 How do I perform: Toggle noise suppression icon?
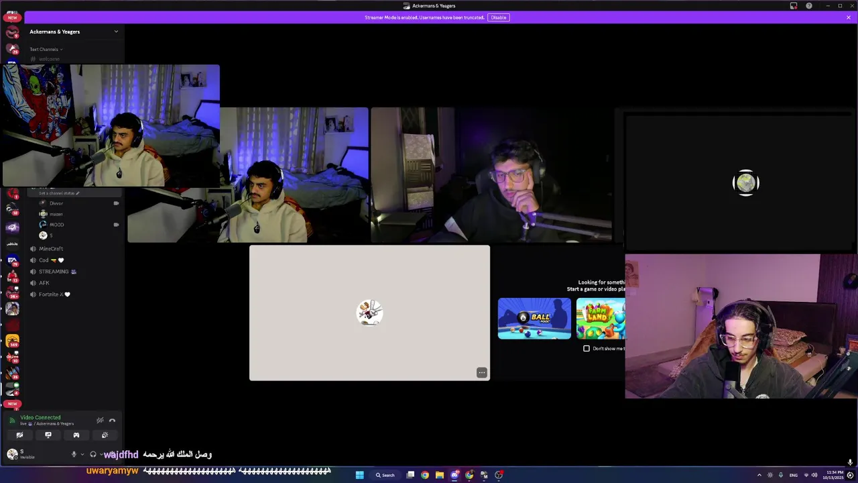[100, 421]
